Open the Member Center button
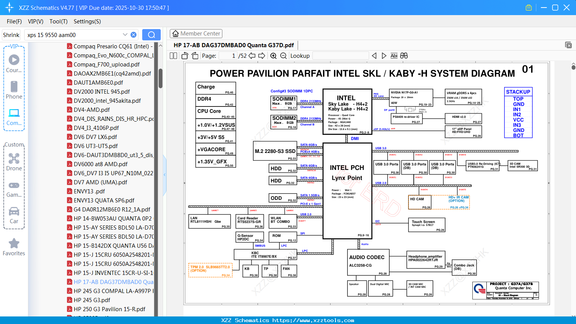Screen dimensions: 576x324 (x=196, y=34)
